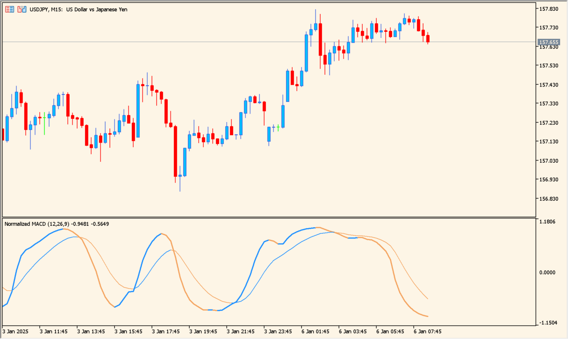Click the 1.1806 indicator scale maximum
The height and width of the screenshot is (339, 568).
549,222
